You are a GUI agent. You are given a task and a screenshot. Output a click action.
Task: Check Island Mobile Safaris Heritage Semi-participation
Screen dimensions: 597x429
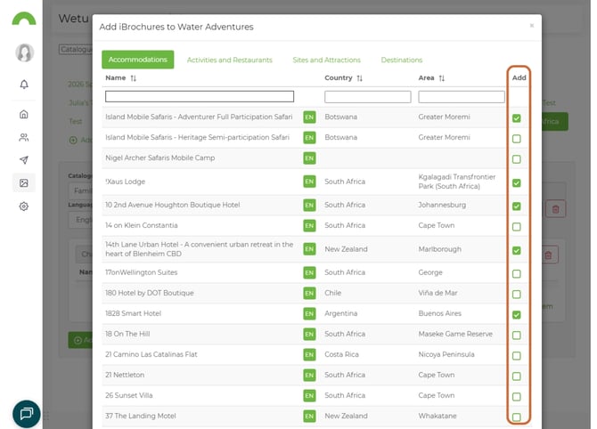[x=517, y=139]
